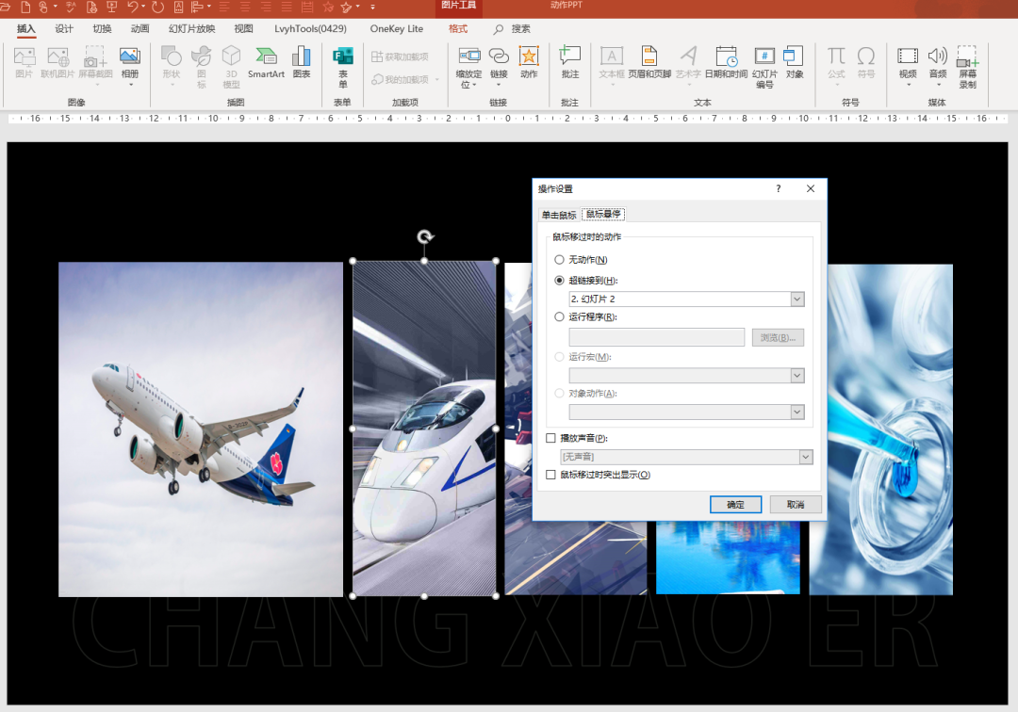Click the 3D 模型 cube icon
1018x712 pixels.
[x=231, y=57]
